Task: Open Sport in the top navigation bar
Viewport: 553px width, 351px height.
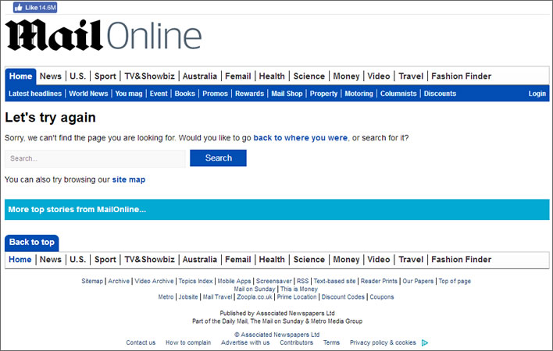Action: click(x=105, y=76)
